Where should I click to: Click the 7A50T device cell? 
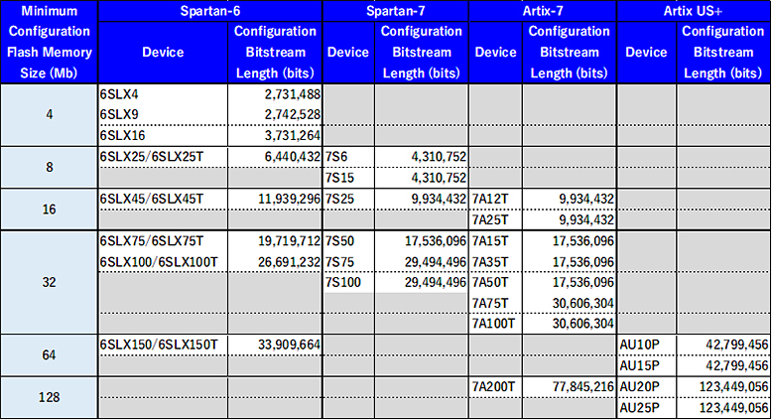click(x=495, y=283)
